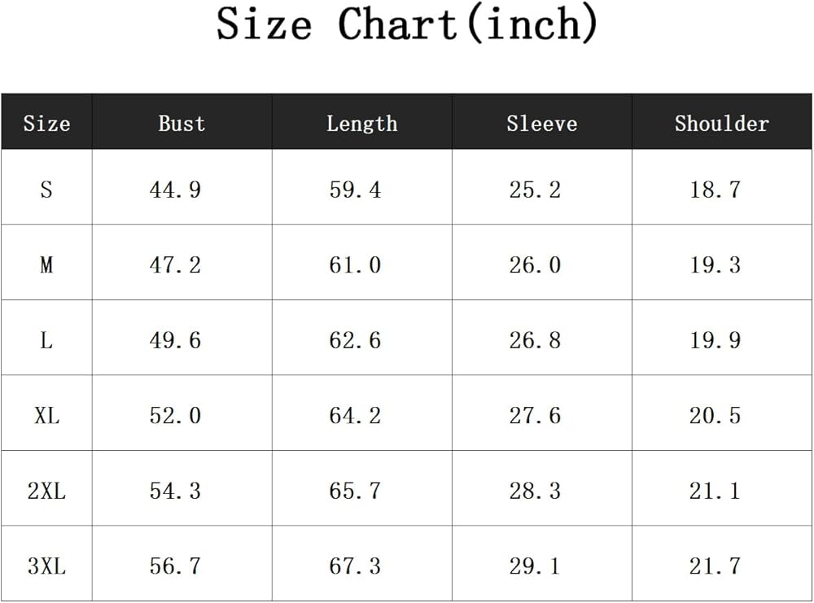
Task: Select the S size row label
Action: point(46,190)
